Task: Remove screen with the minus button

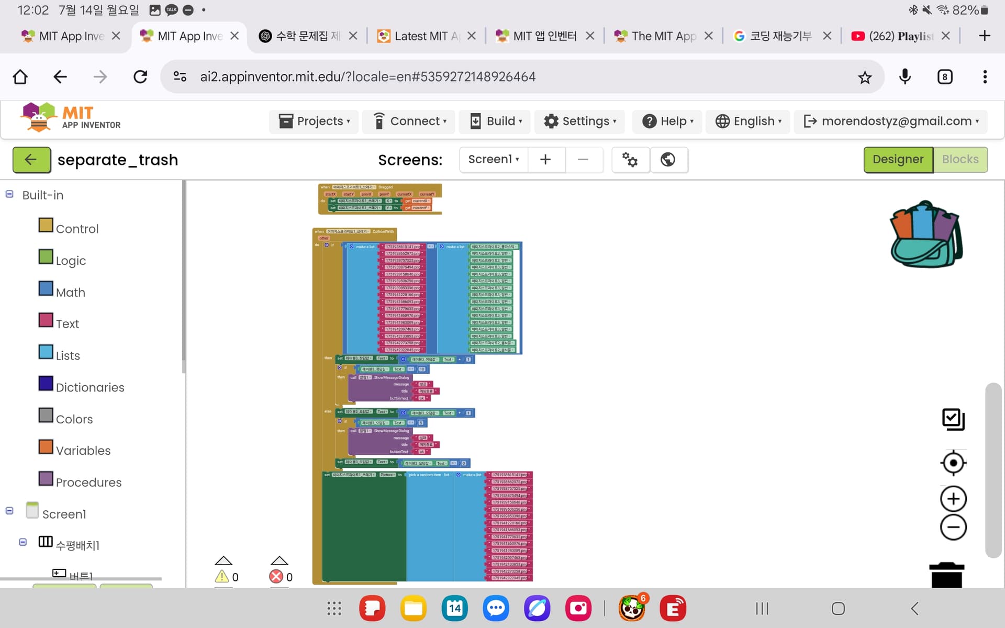Action: pos(583,159)
